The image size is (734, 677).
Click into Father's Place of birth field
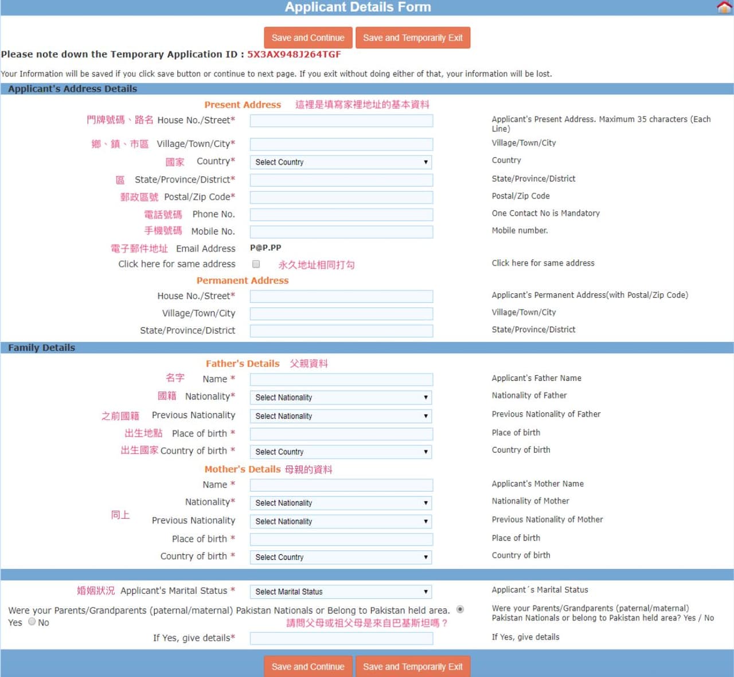[x=341, y=434]
